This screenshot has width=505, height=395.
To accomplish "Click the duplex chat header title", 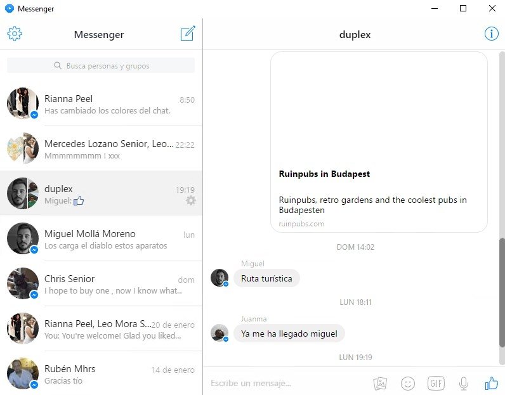I will (x=355, y=34).
